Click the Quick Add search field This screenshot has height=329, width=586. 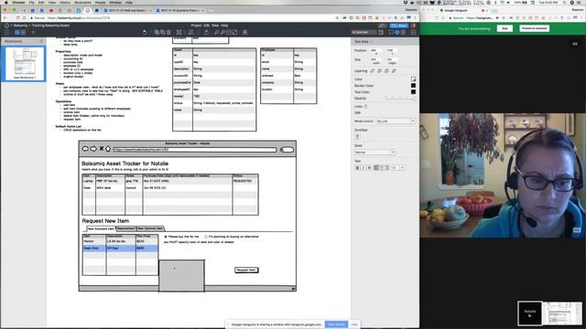tap(364, 33)
